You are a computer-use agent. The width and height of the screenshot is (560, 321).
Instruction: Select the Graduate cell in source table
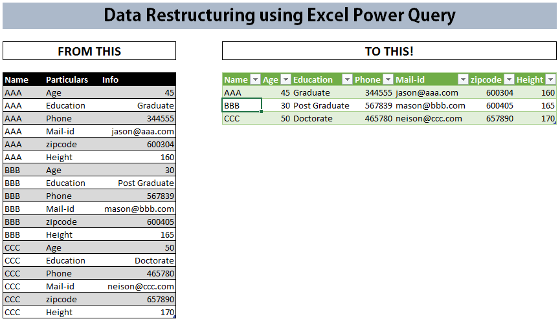pyautogui.click(x=155, y=105)
